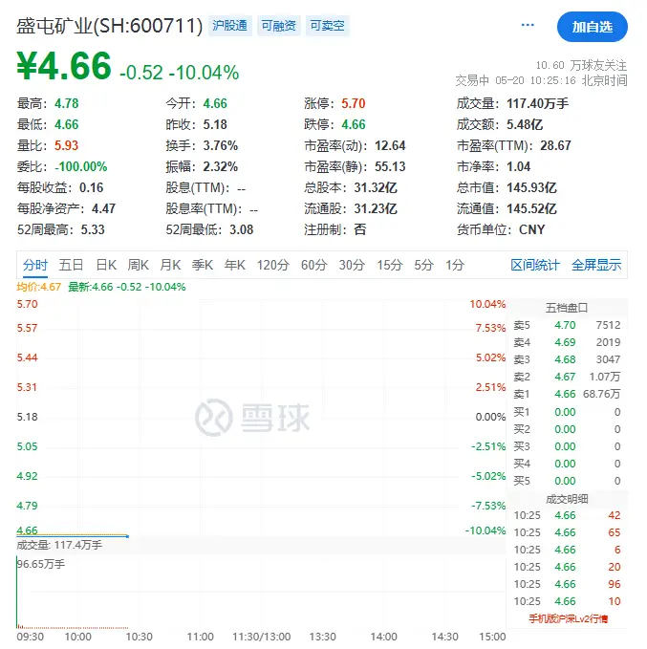Open the 年K chart tab
Image resolution: width=647 pixels, height=649 pixels.
235,265
